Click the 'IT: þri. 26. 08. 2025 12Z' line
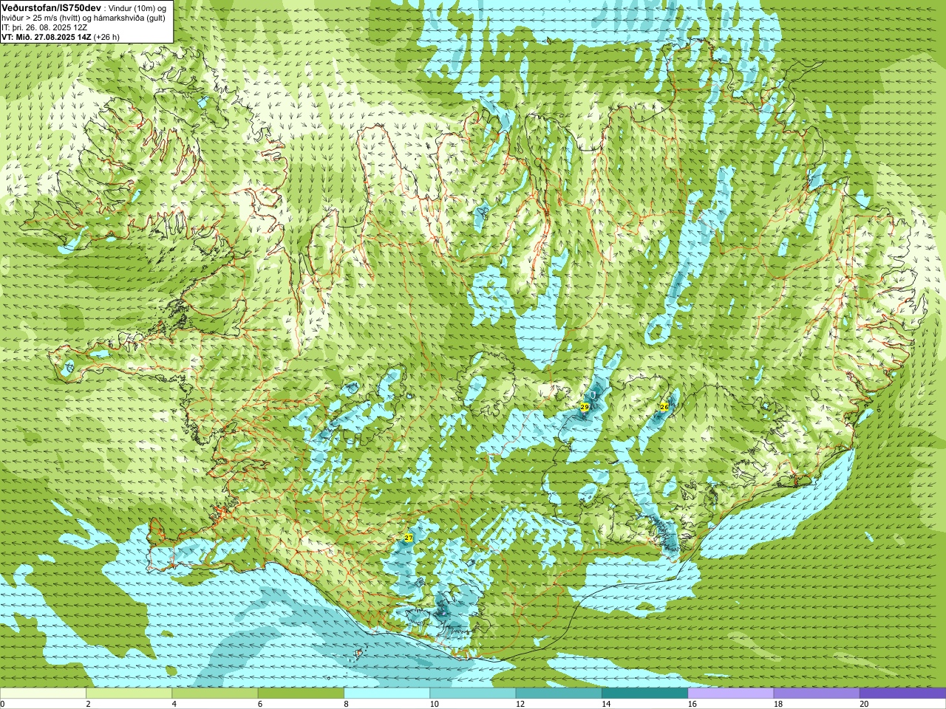946x709 pixels. [44, 27]
